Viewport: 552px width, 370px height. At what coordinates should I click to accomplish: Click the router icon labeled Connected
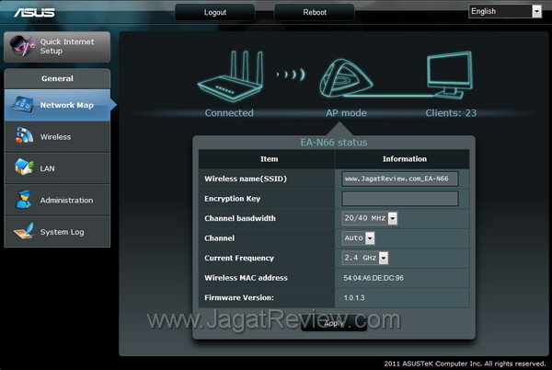pyautogui.click(x=231, y=75)
